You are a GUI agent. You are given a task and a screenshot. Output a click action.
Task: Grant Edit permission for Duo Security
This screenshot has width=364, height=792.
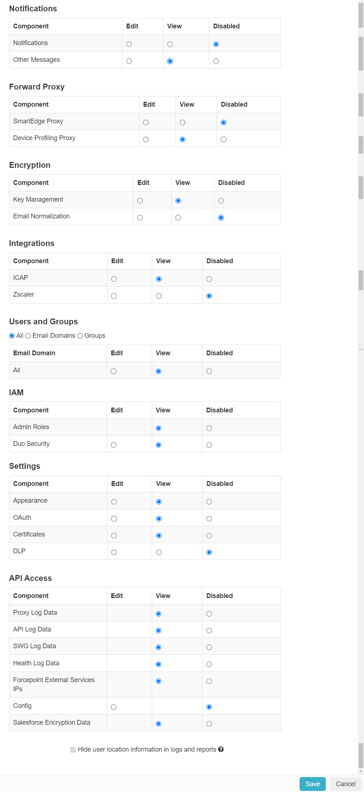point(114,445)
